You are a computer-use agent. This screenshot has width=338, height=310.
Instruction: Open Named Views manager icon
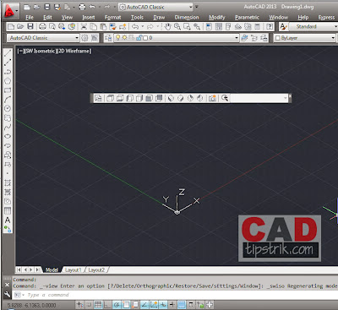click(x=98, y=98)
